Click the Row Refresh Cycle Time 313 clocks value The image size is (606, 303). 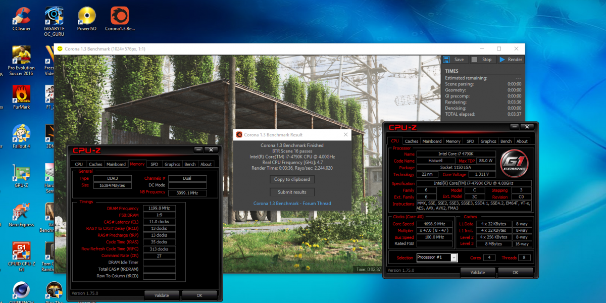159,249
